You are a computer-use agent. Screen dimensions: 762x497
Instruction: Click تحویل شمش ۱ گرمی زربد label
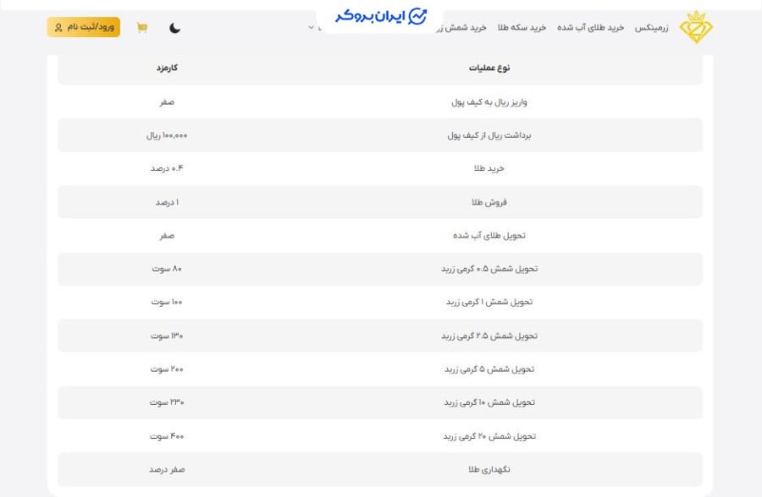point(489,303)
